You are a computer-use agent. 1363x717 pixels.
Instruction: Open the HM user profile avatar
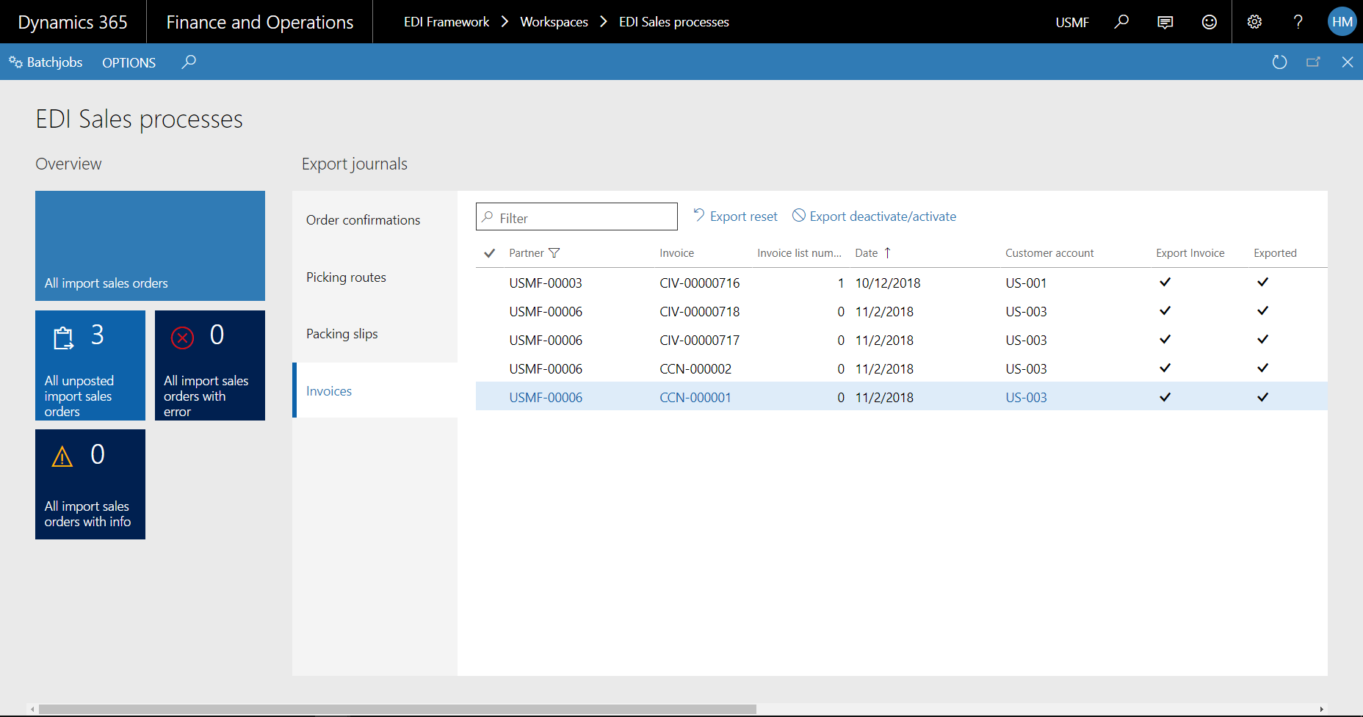click(1342, 22)
